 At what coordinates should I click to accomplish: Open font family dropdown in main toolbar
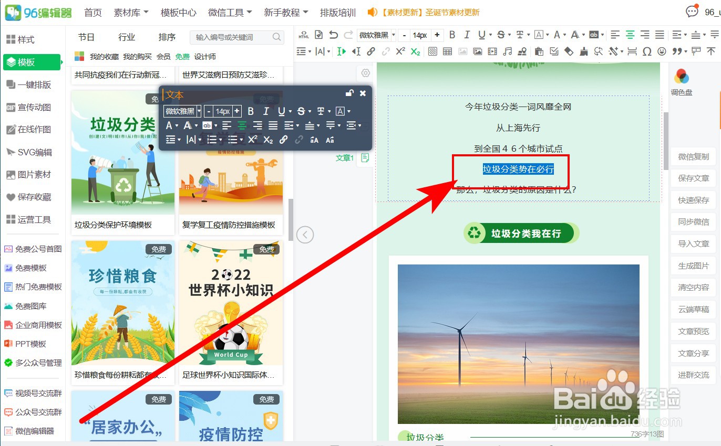pos(393,35)
